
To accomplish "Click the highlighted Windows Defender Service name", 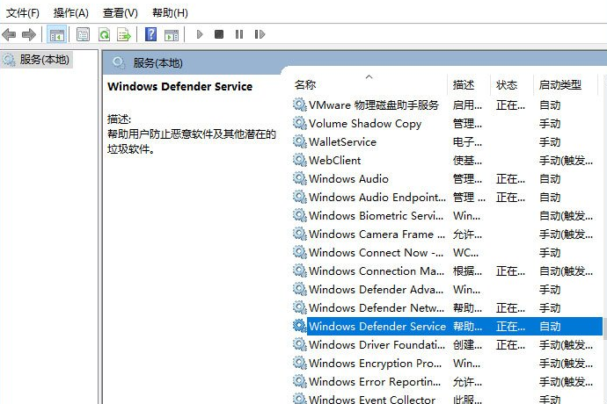I will coord(377,327).
